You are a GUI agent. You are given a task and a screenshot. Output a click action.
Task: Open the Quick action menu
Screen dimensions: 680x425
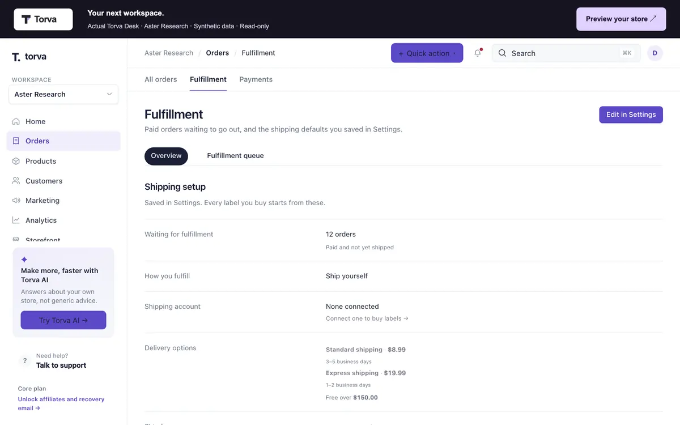(427, 53)
